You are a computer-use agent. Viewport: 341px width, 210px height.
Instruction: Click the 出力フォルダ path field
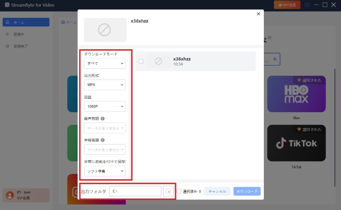[x=135, y=191]
